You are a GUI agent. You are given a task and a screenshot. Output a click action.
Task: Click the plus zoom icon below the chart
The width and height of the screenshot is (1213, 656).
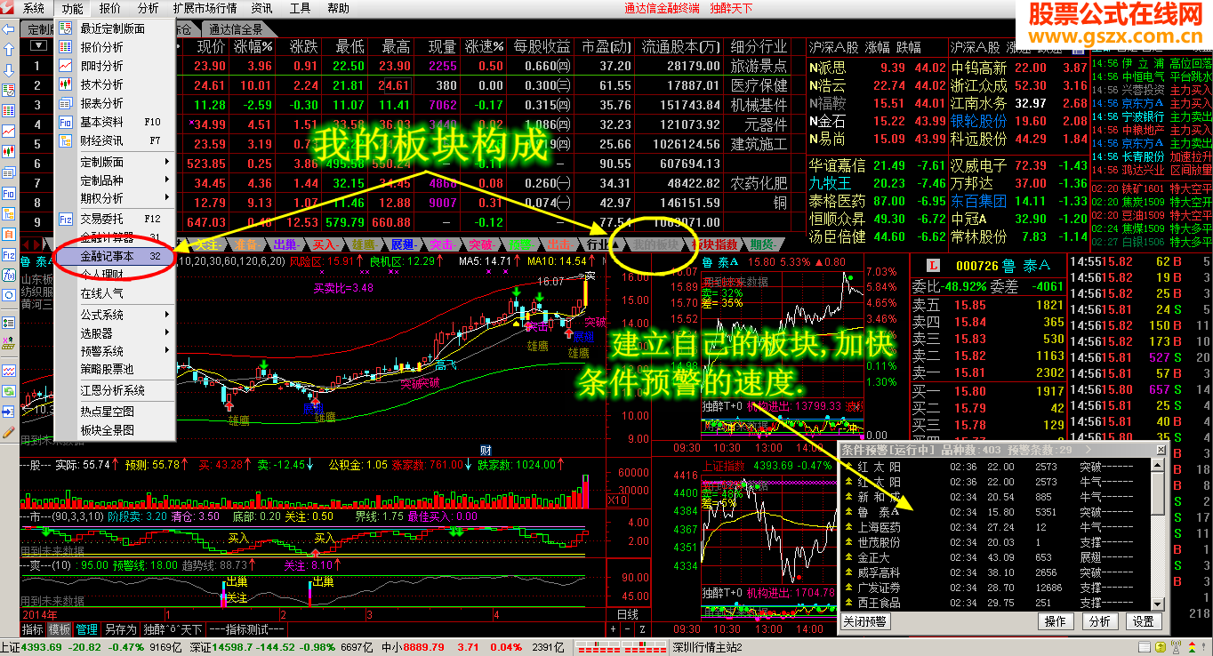[613, 629]
